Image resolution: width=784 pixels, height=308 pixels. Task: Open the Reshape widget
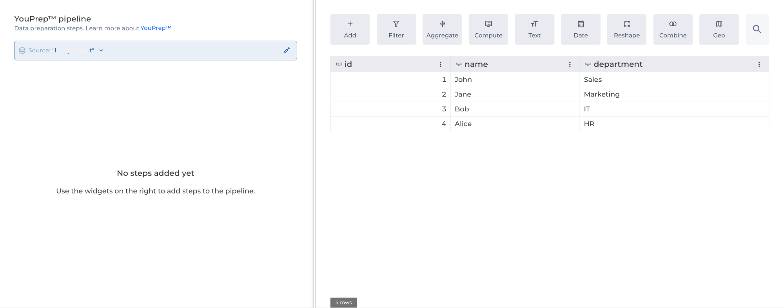pos(626,29)
